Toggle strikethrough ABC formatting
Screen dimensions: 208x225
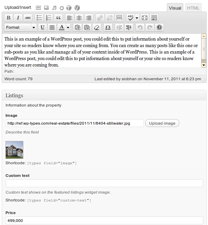pos(28,18)
